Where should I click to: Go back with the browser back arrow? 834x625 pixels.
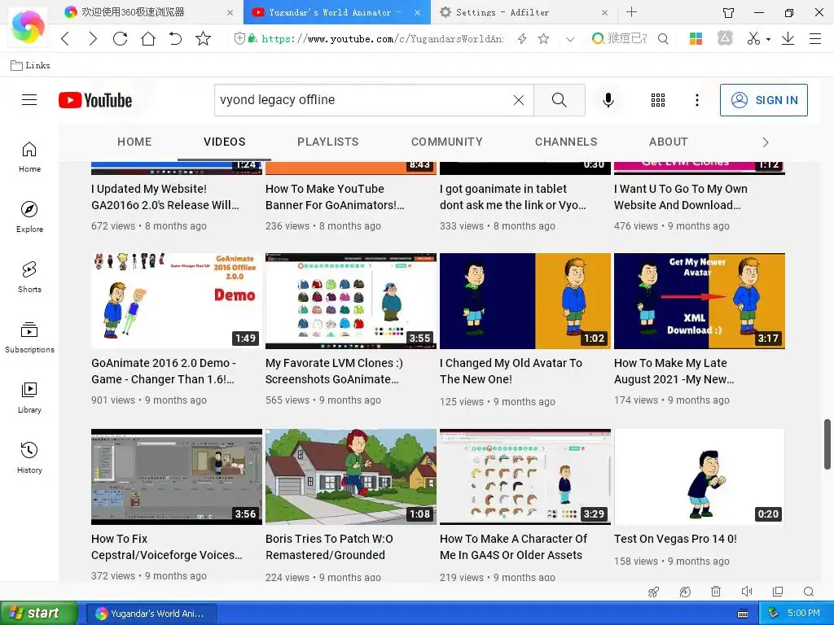tap(65, 38)
